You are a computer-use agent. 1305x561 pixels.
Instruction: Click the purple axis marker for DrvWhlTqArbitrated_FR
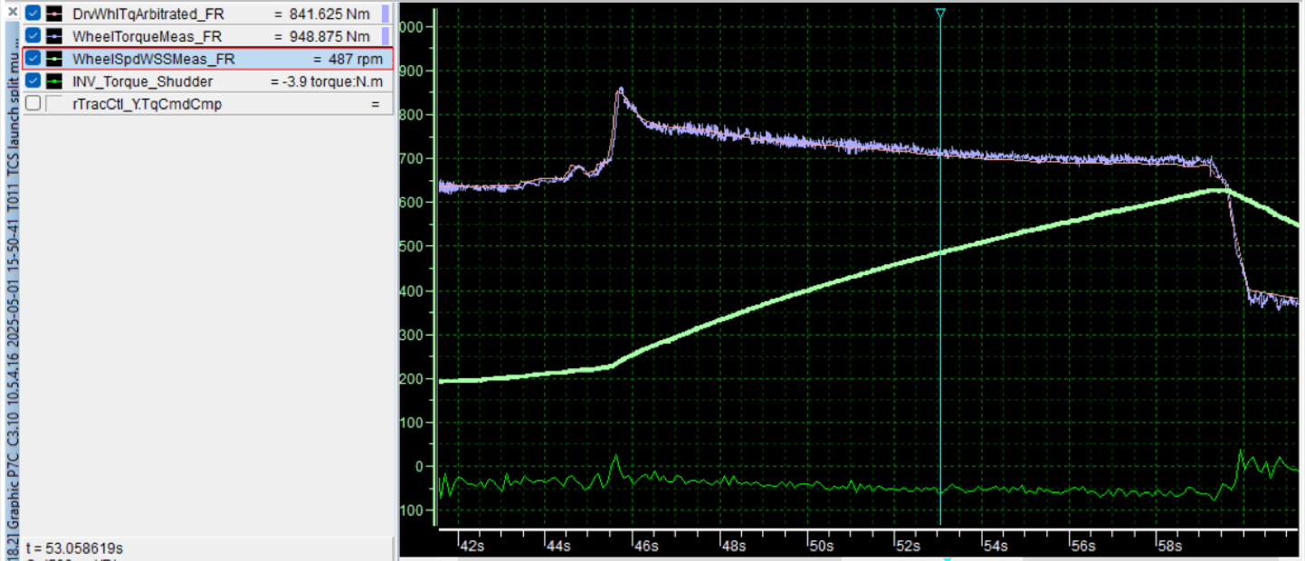(385, 14)
